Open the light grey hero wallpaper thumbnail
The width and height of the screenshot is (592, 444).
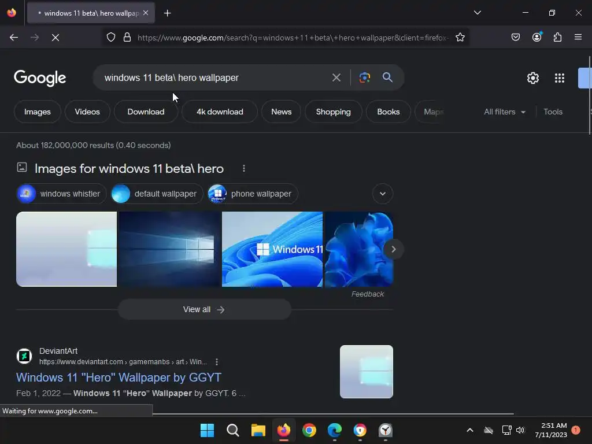[x=66, y=249]
